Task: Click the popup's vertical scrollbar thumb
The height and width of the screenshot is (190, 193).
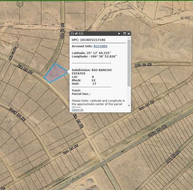Action: [129, 63]
